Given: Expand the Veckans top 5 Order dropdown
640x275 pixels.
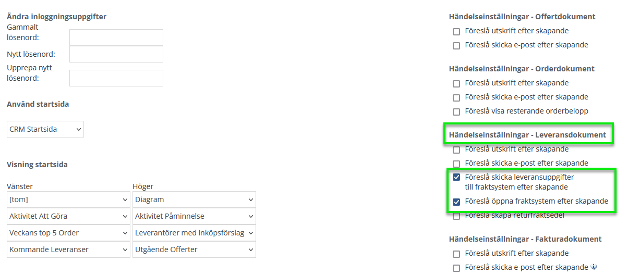Looking at the screenshot, I should (x=68, y=233).
